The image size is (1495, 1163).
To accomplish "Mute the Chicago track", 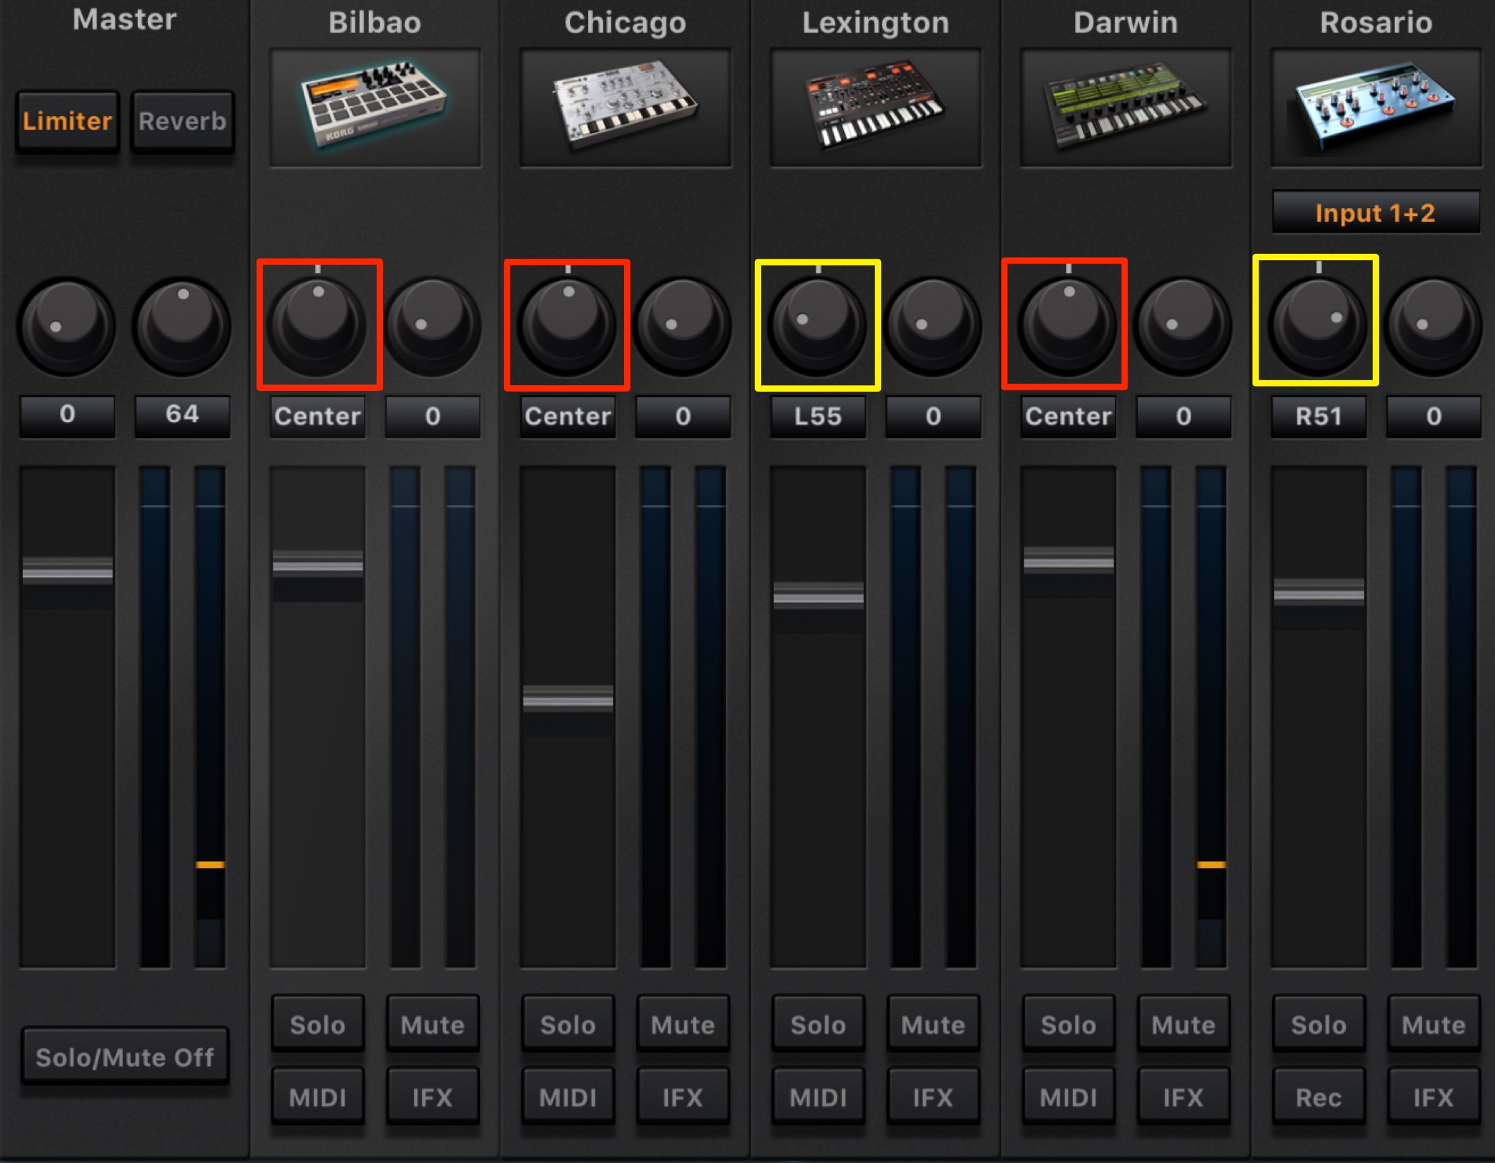I will point(683,1024).
